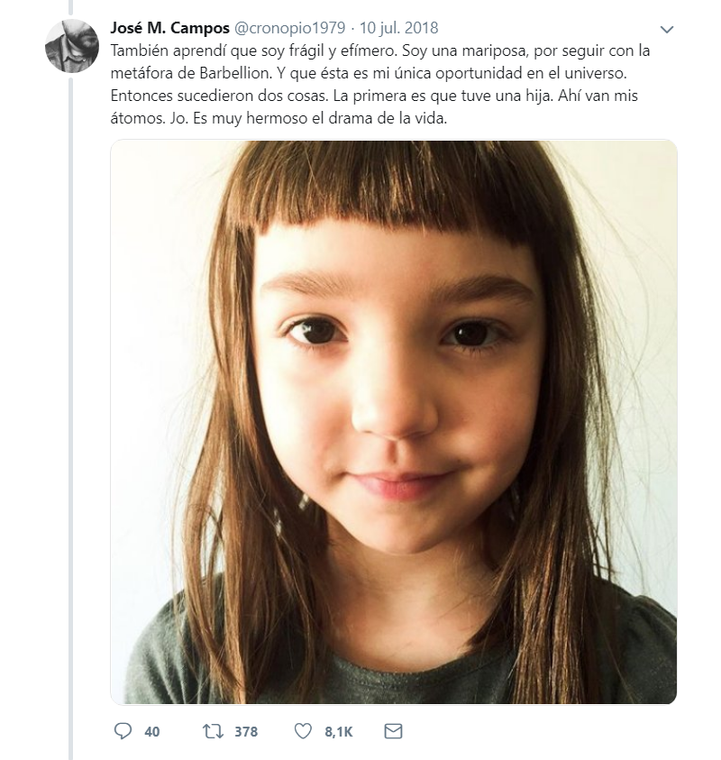Reply to the tweet via speech bubble icon
721x760 pixels.
click(x=123, y=731)
